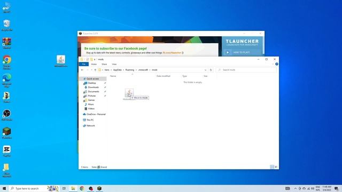This screenshot has width=342, height=192.
Task: Launch Microsoft Edge desktop shortcut
Action: point(7,79)
